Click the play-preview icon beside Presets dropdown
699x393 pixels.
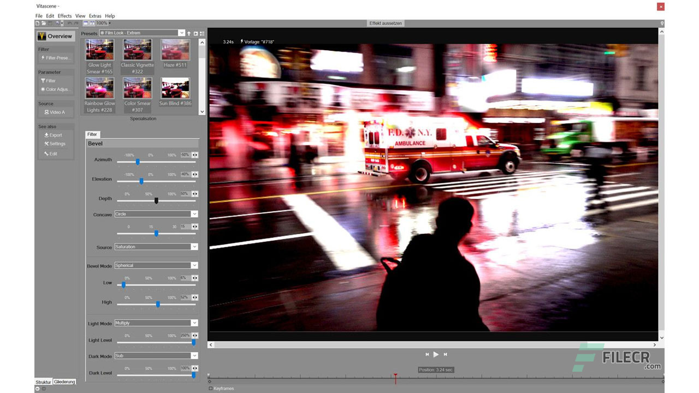tap(196, 33)
